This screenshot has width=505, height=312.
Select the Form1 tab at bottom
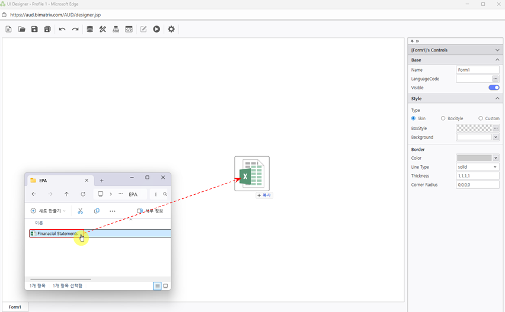pos(15,307)
